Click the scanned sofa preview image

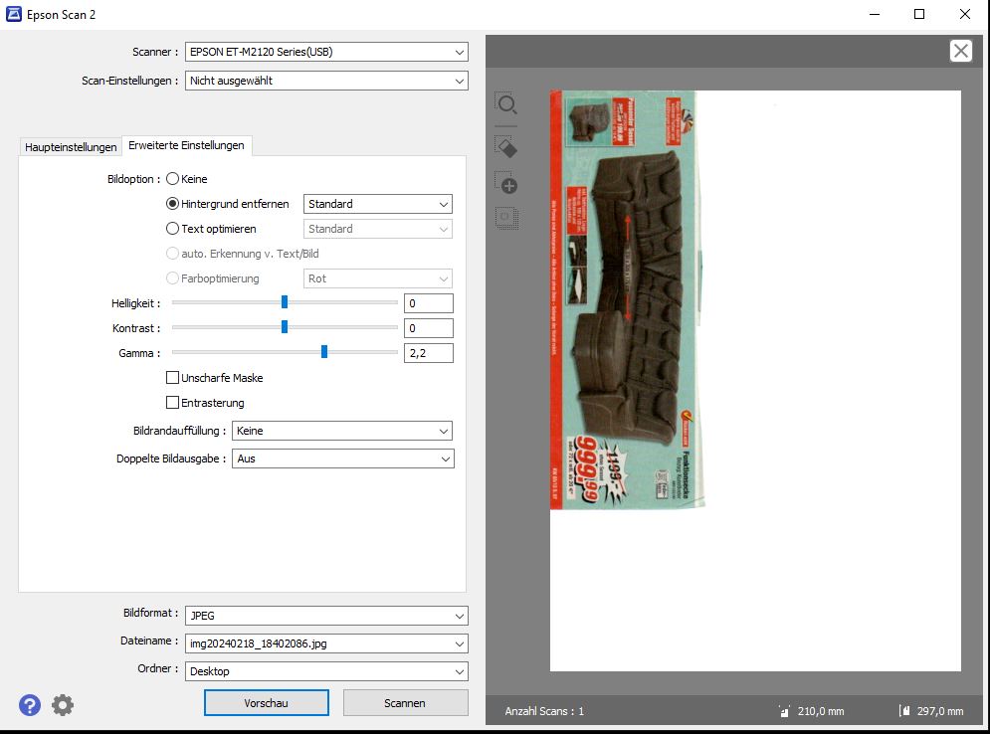pyautogui.click(x=627, y=299)
